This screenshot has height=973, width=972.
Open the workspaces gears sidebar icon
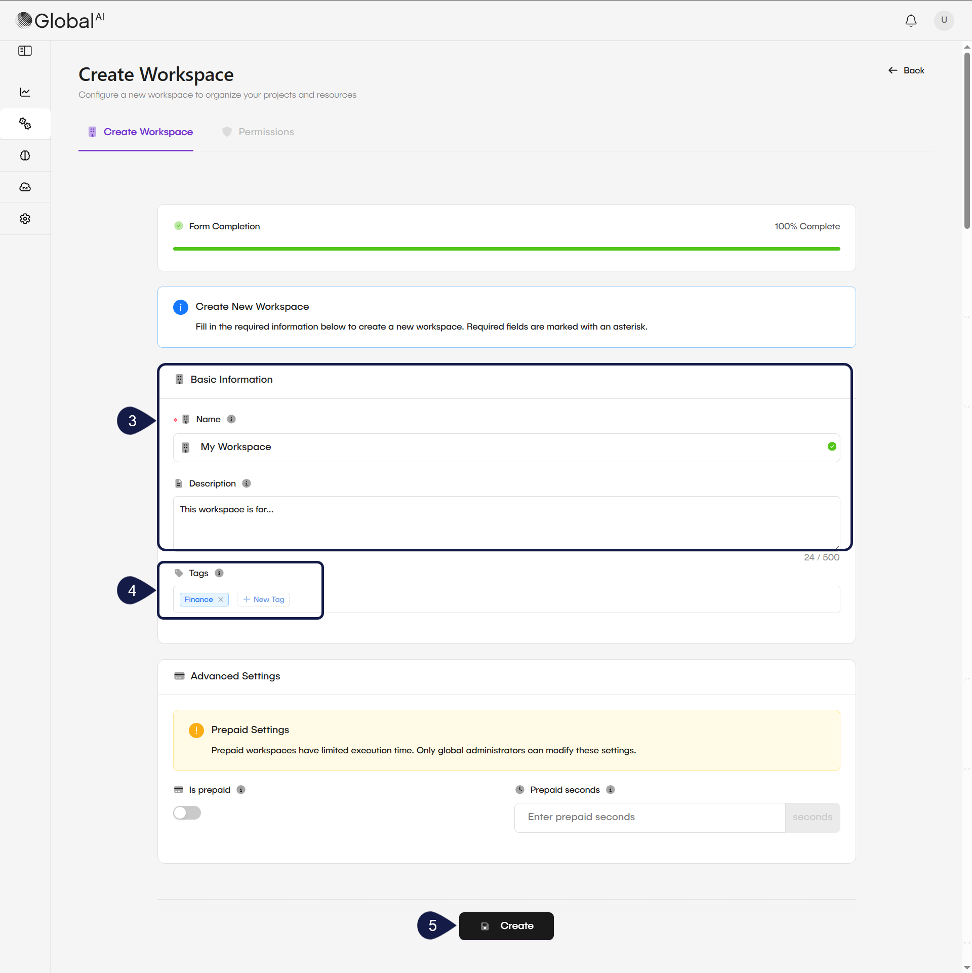pyautogui.click(x=25, y=124)
